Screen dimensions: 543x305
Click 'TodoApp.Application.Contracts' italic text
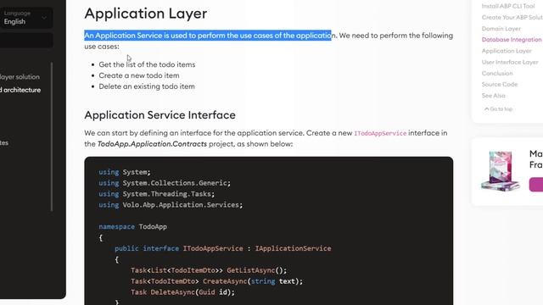[152, 144]
